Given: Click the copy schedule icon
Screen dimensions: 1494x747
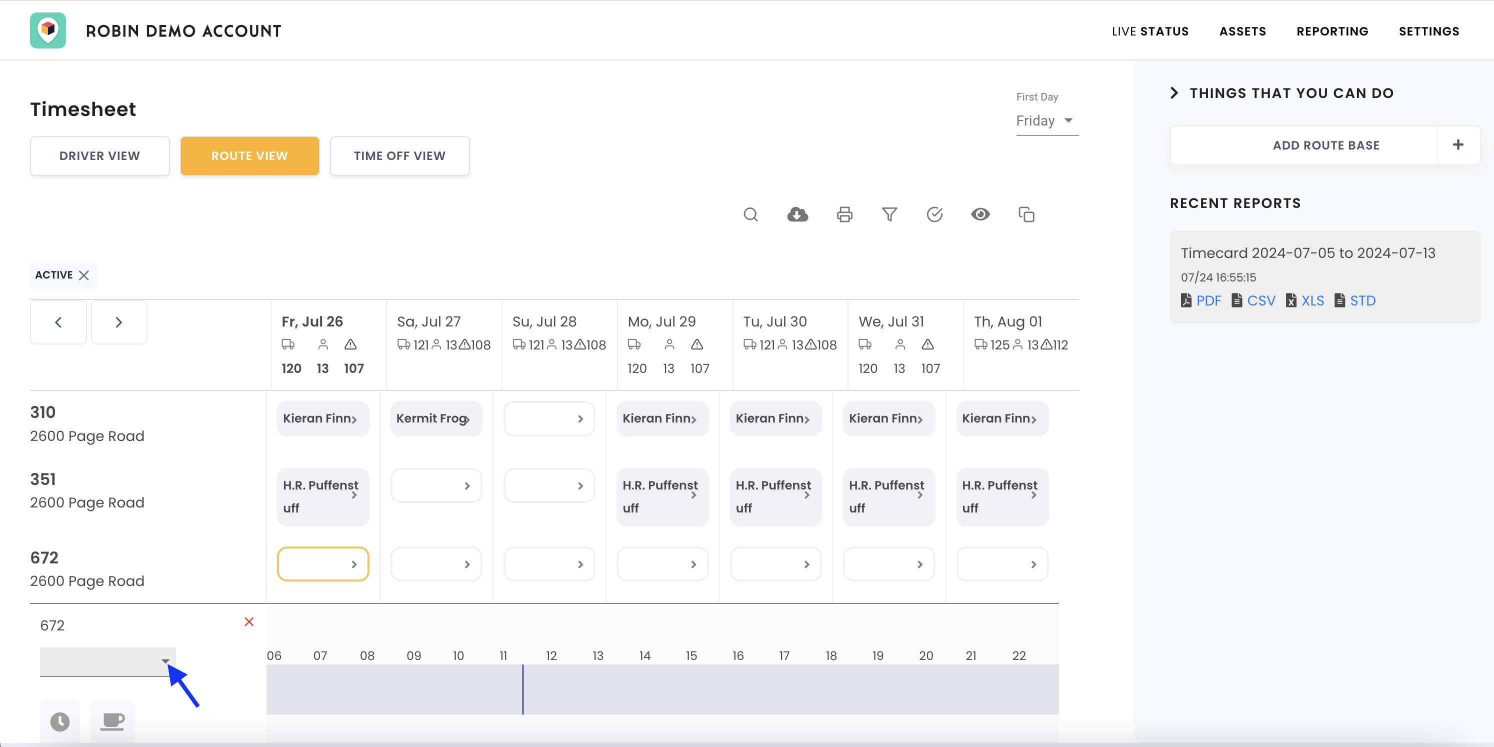Looking at the screenshot, I should point(1026,214).
